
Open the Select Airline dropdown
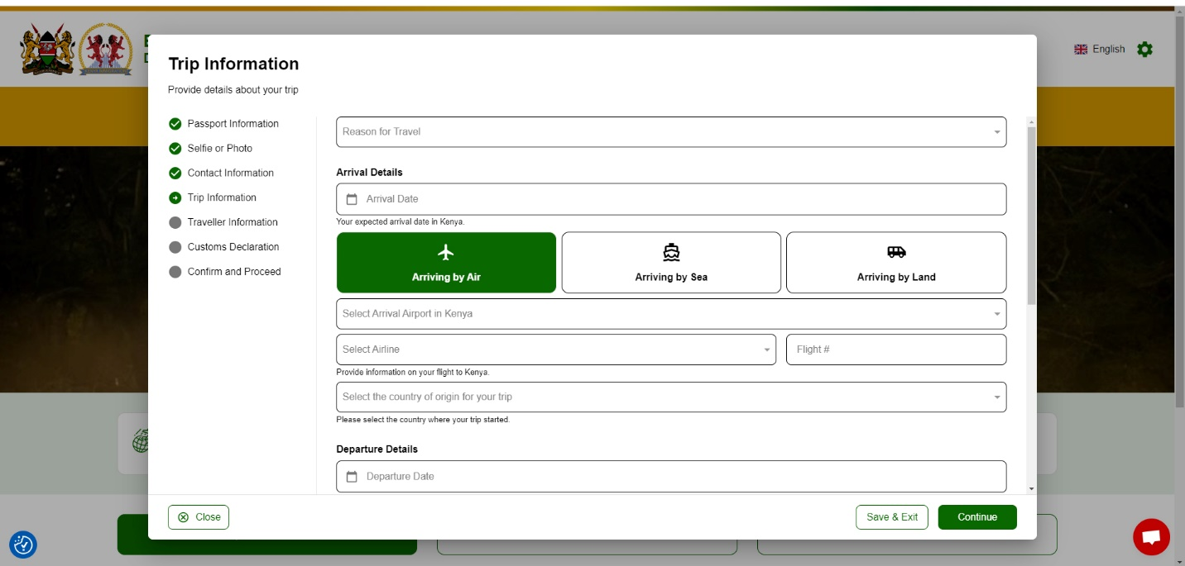pos(556,350)
